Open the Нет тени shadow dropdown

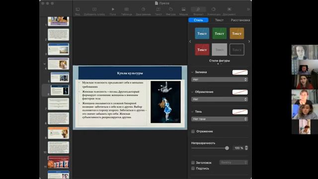click(220, 119)
